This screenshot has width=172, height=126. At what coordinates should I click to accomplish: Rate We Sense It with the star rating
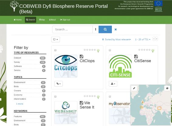tap(90, 96)
